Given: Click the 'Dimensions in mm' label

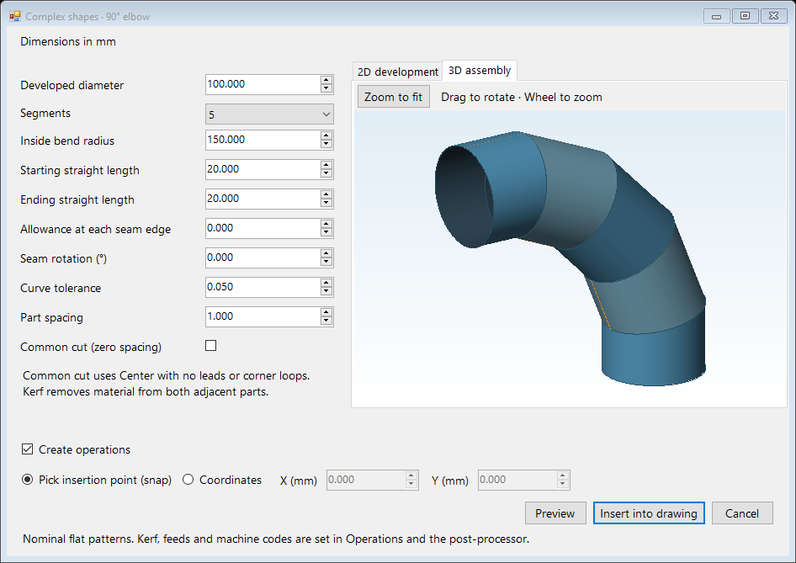Looking at the screenshot, I should point(68,41).
